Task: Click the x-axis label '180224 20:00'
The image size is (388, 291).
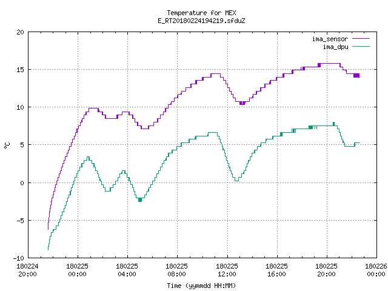Action: tap(27, 270)
